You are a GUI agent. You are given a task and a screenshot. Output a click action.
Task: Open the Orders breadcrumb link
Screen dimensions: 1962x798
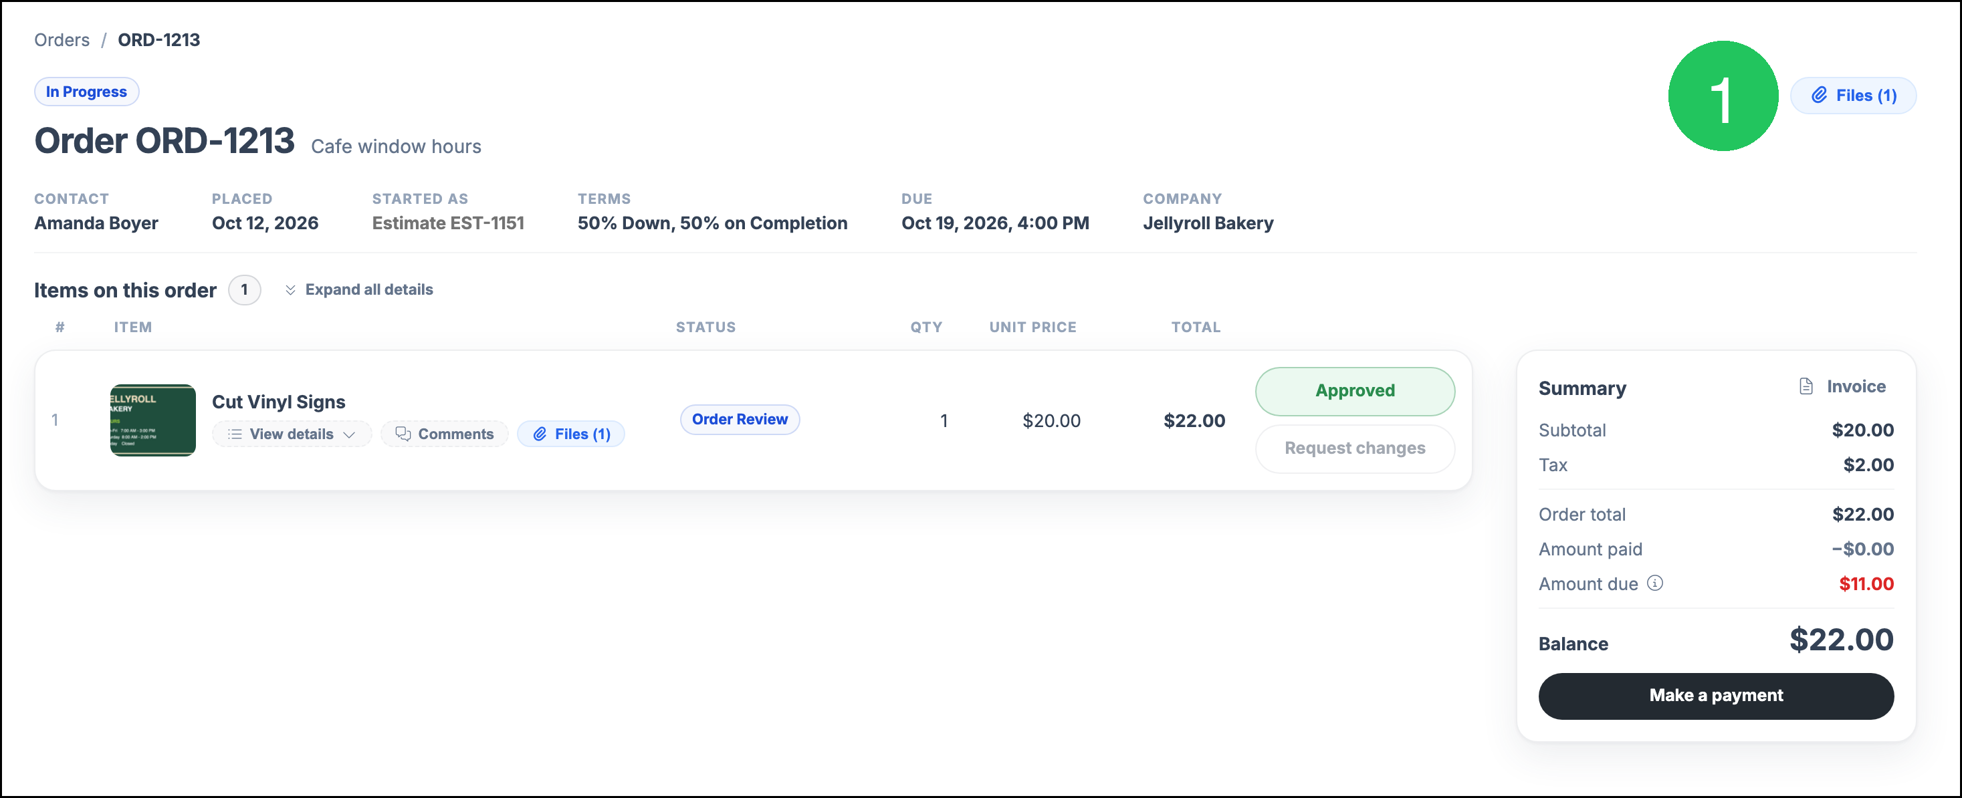point(62,39)
